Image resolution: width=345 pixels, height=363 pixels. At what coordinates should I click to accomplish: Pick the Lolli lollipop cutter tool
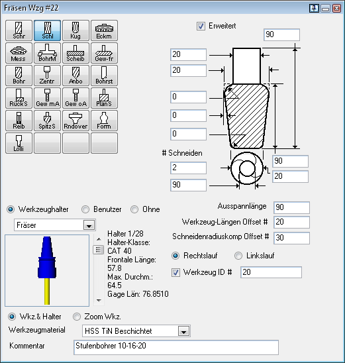pyautogui.click(x=19, y=143)
